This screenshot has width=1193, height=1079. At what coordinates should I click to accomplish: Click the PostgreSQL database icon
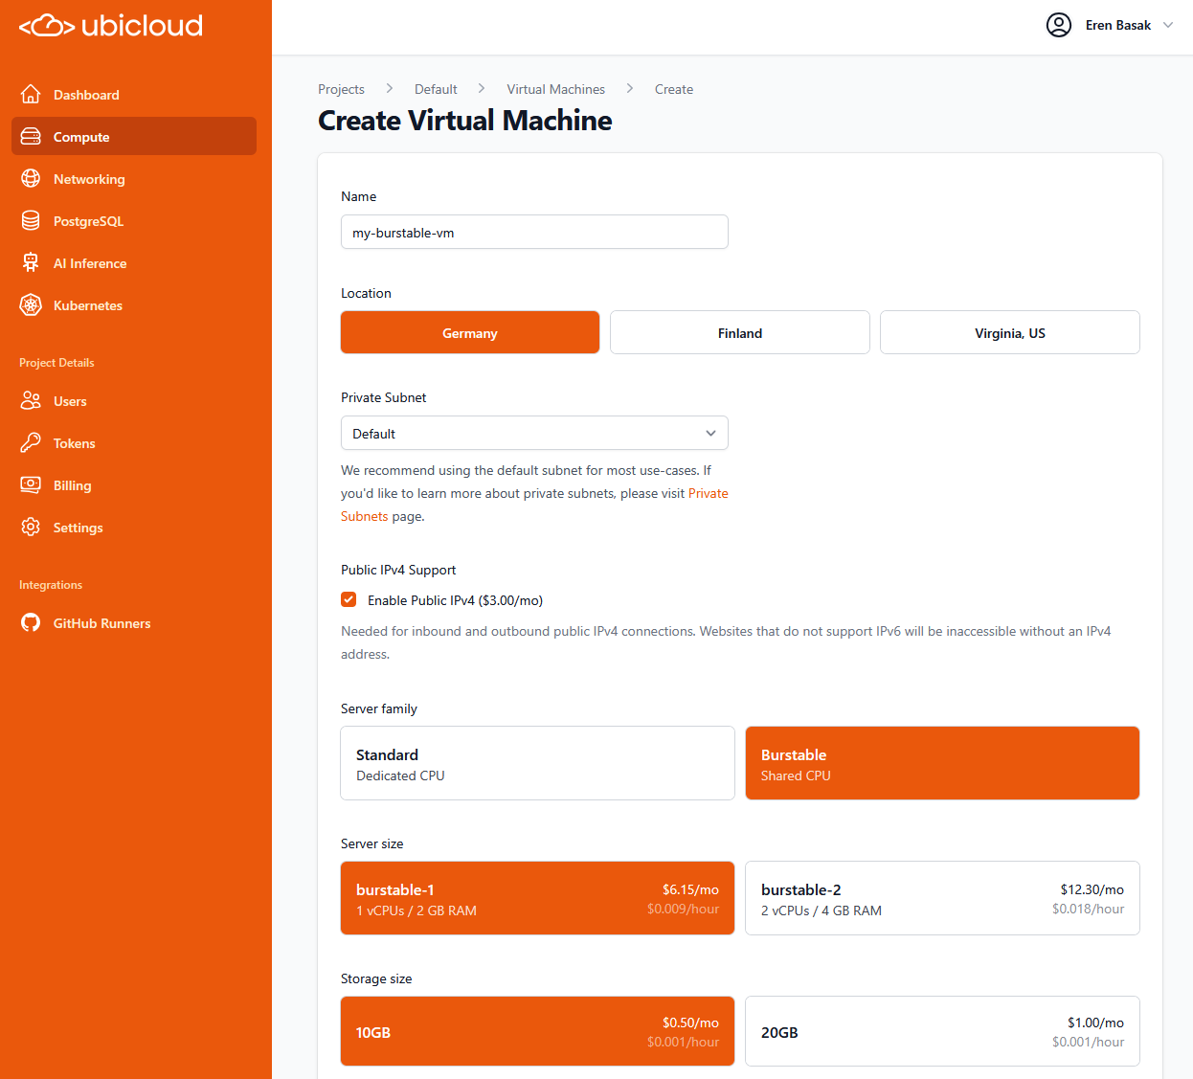coord(31,220)
